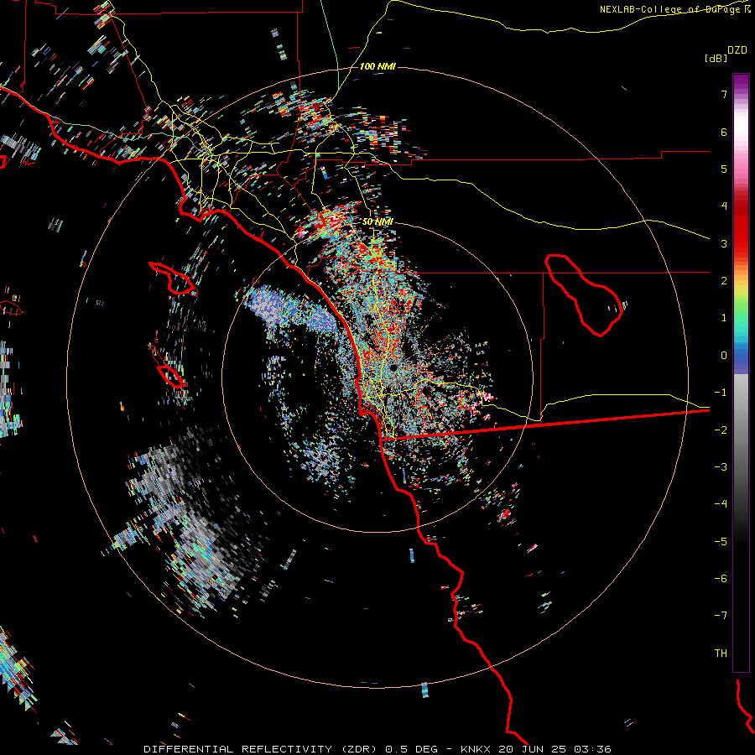This screenshot has width=755, height=755.
Task: Click the "-1" value on the color scale
Action: (x=721, y=393)
